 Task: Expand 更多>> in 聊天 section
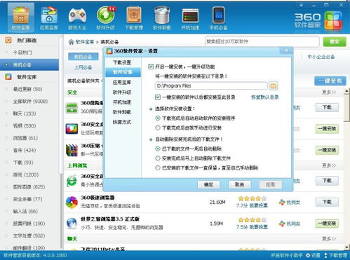[x=329, y=238]
